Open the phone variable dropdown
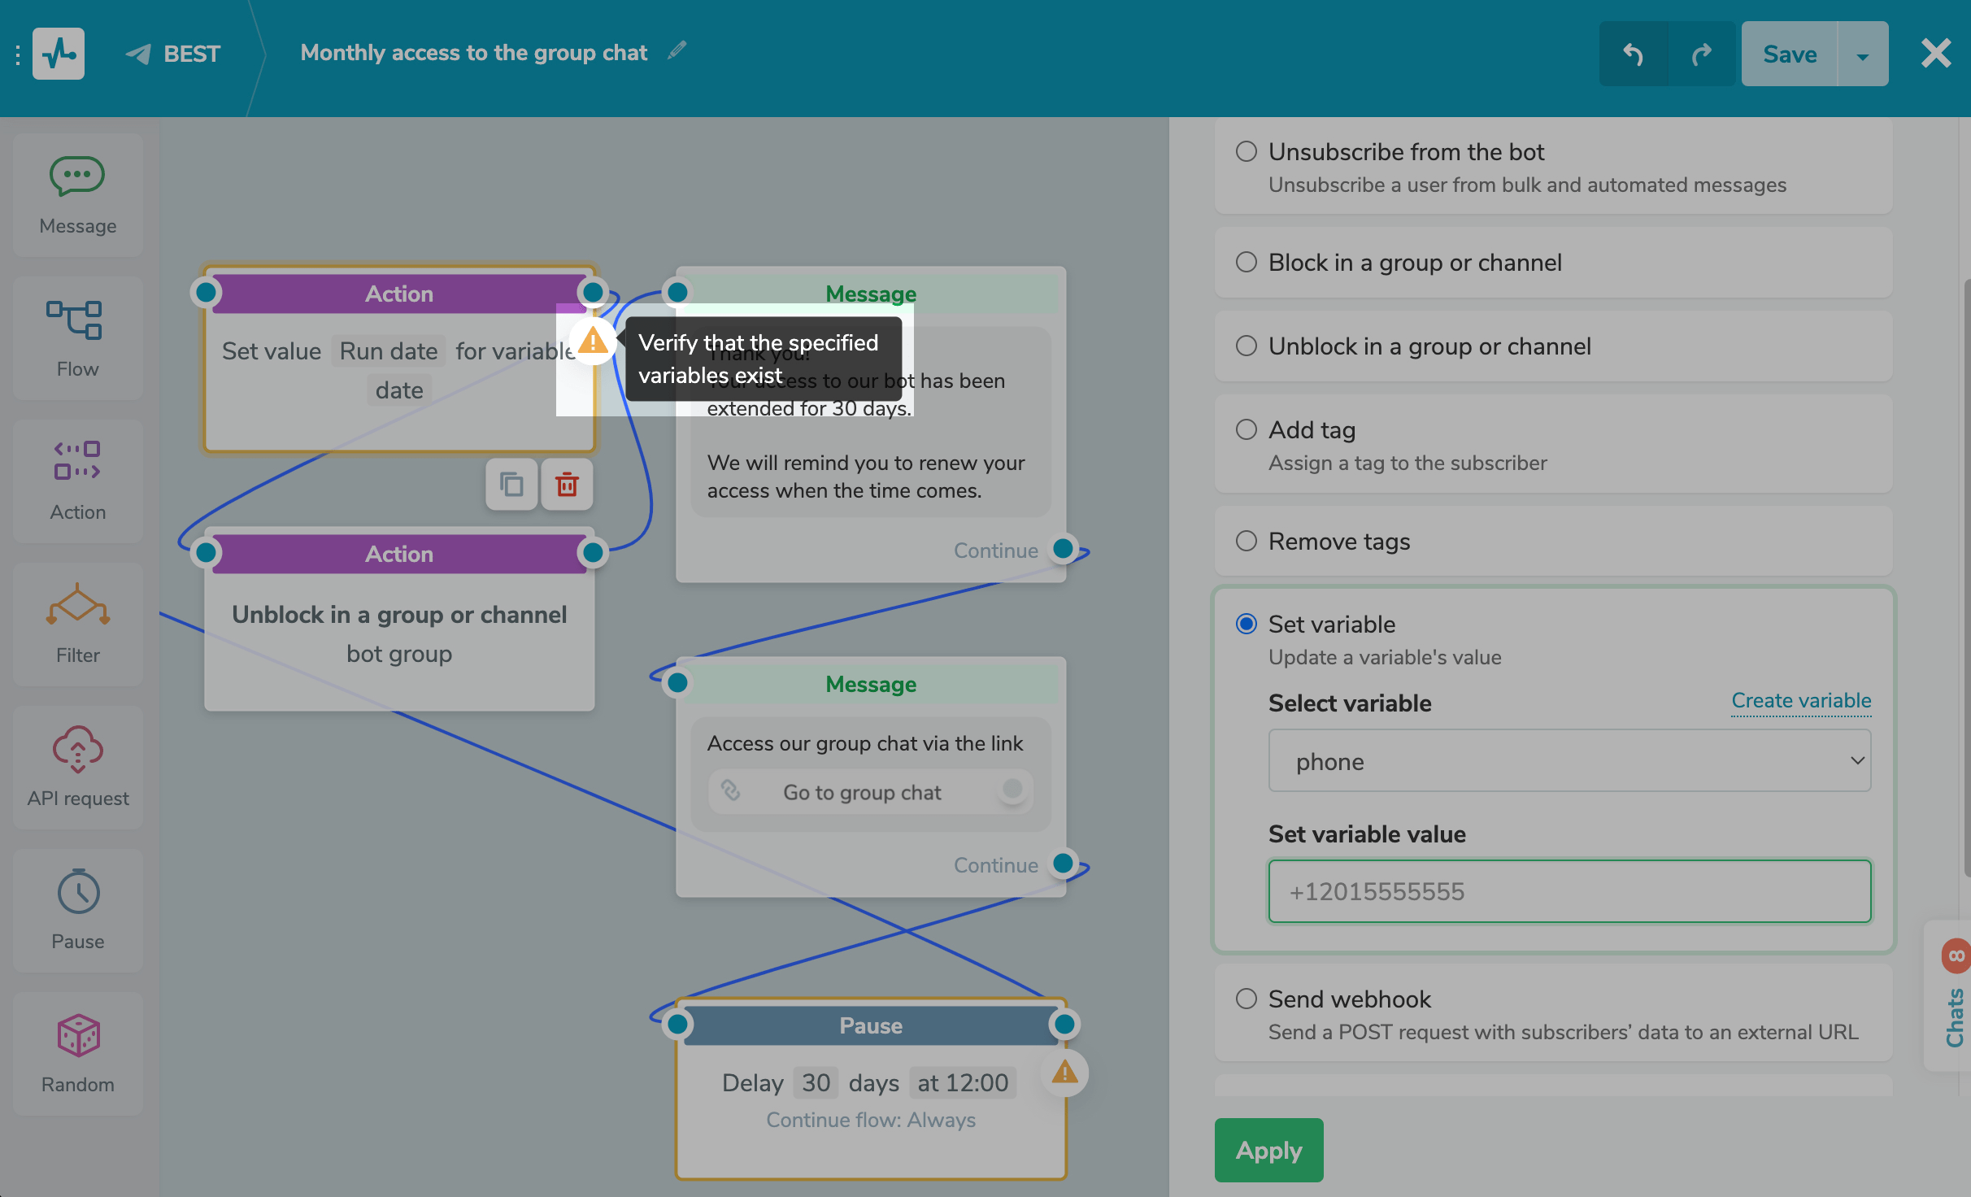The height and width of the screenshot is (1197, 1971). tap(1569, 761)
